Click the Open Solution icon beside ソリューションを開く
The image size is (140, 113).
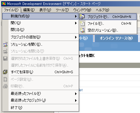click(5, 44)
